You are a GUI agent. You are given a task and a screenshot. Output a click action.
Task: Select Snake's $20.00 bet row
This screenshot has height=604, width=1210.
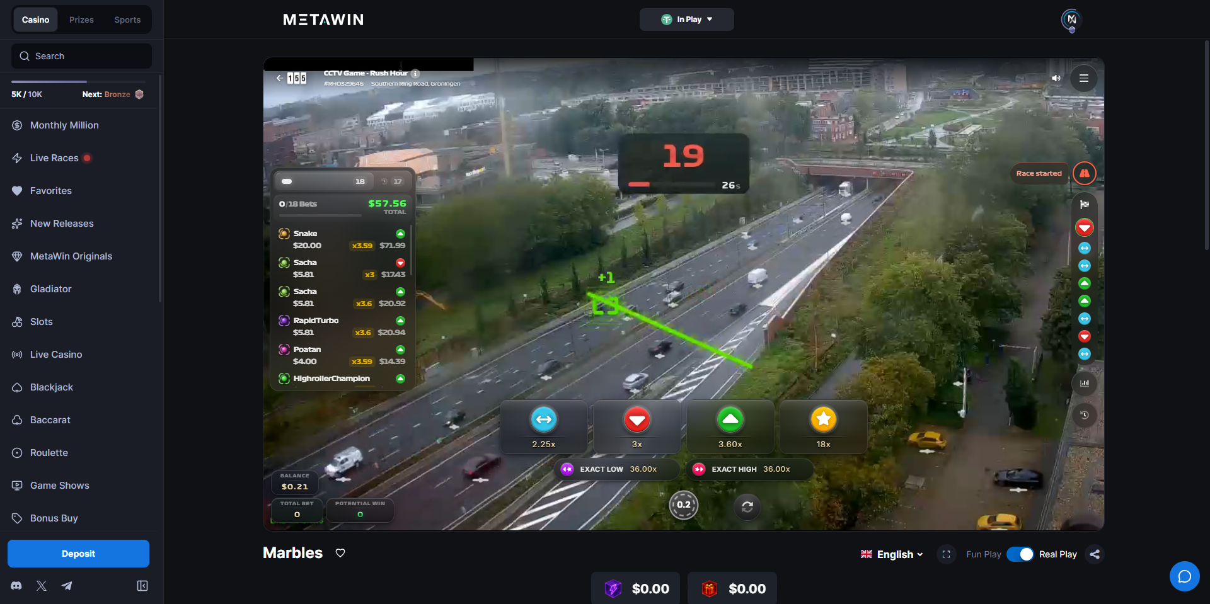pyautogui.click(x=343, y=239)
